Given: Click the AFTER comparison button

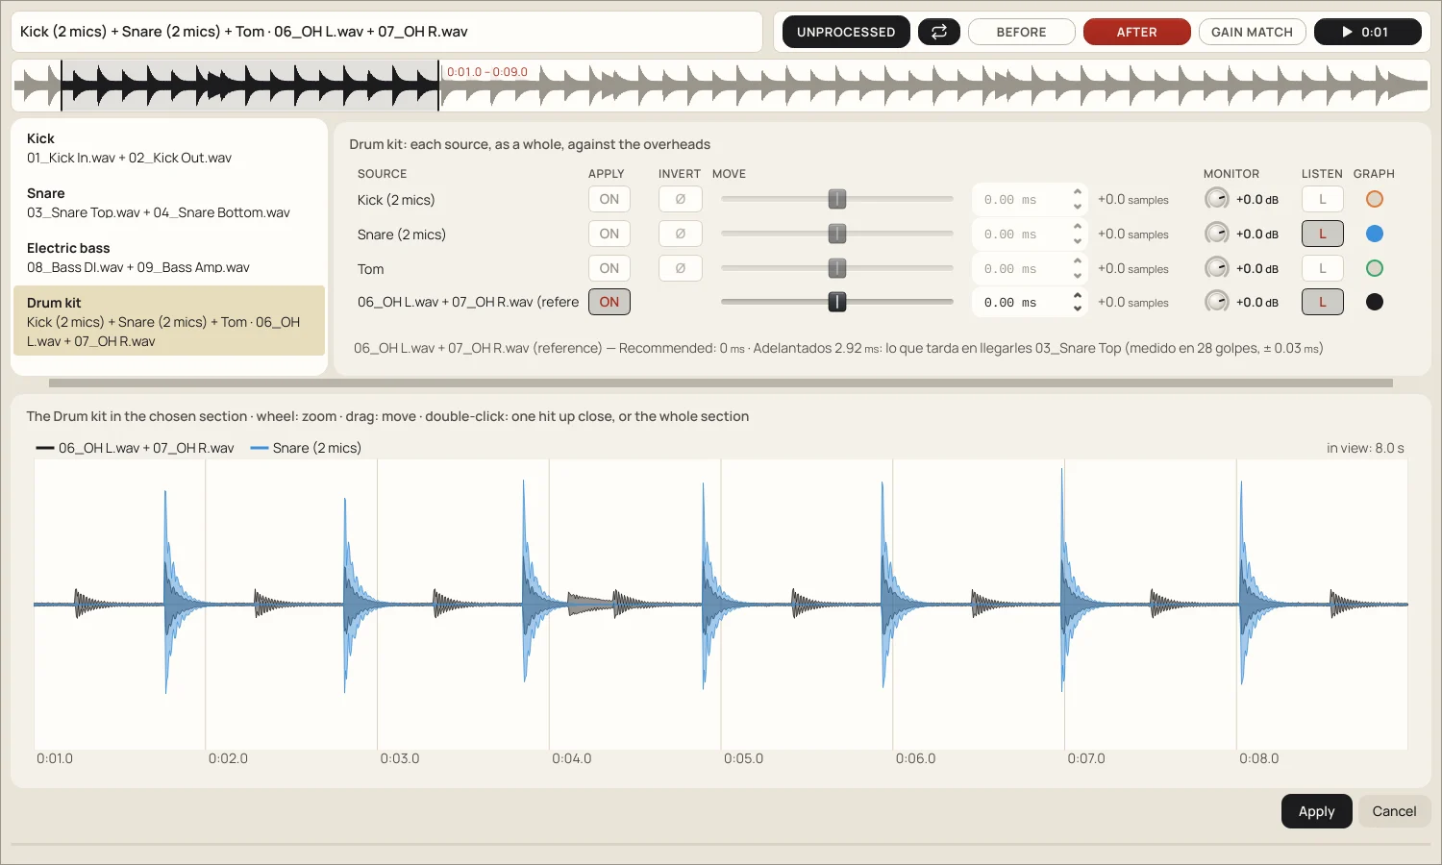Looking at the screenshot, I should [1137, 32].
